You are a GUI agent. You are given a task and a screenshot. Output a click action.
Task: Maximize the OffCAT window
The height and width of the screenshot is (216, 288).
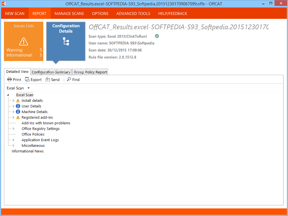[271, 3]
